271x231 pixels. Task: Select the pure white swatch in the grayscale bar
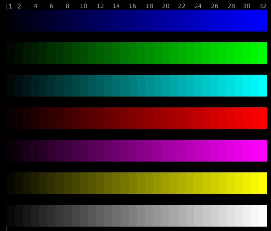263,216
